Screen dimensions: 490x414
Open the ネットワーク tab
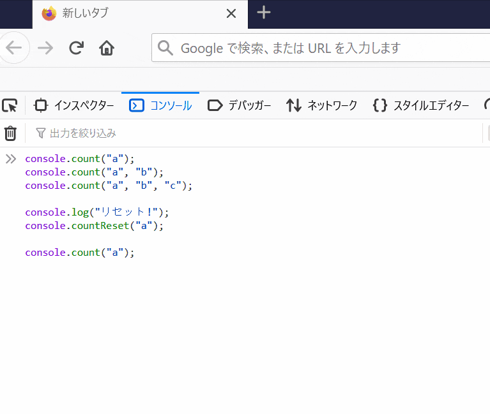coord(321,105)
